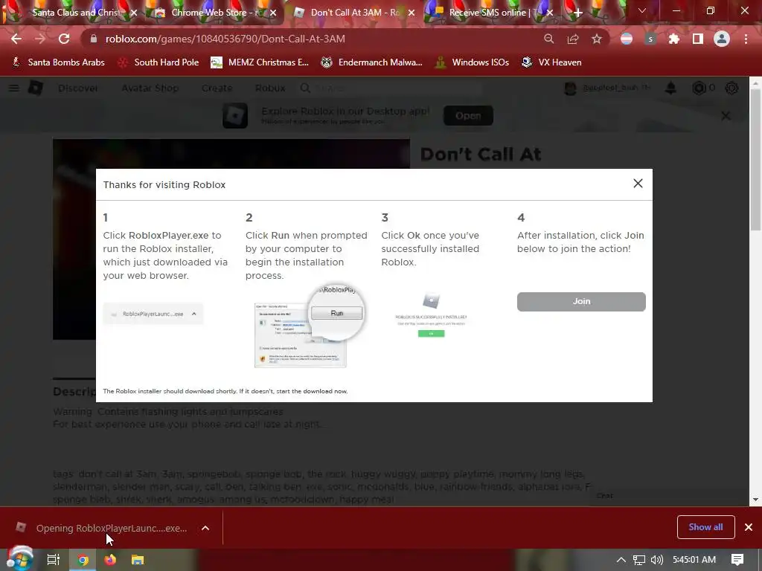
Task: Open Create in Roblox navigation
Action: [217, 88]
